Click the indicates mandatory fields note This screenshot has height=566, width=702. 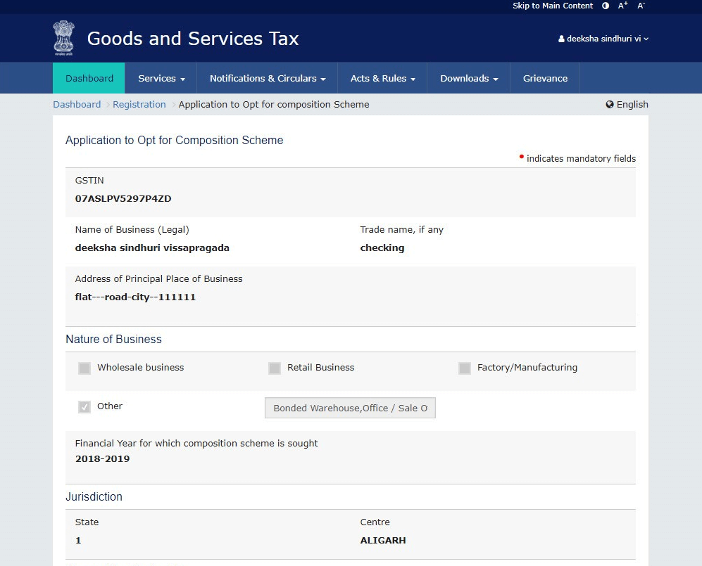[577, 158]
